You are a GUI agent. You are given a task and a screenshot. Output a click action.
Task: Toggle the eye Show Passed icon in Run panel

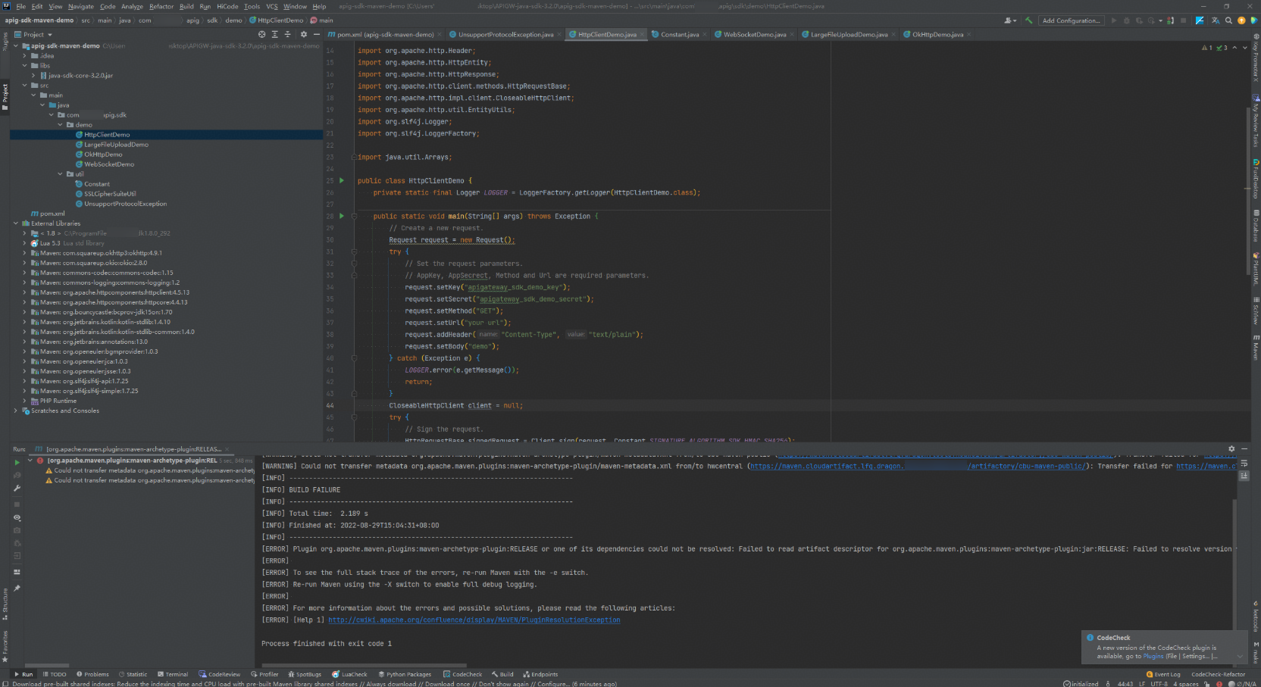[17, 517]
